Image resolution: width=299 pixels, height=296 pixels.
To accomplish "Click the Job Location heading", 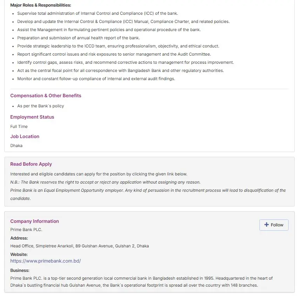I will 25,137.
